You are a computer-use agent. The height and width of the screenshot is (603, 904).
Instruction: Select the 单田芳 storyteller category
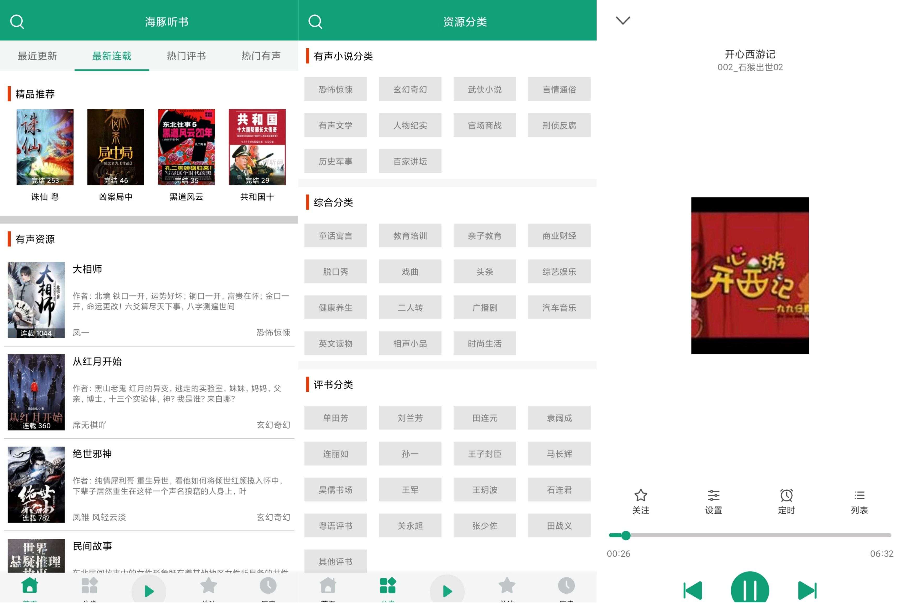click(x=335, y=418)
